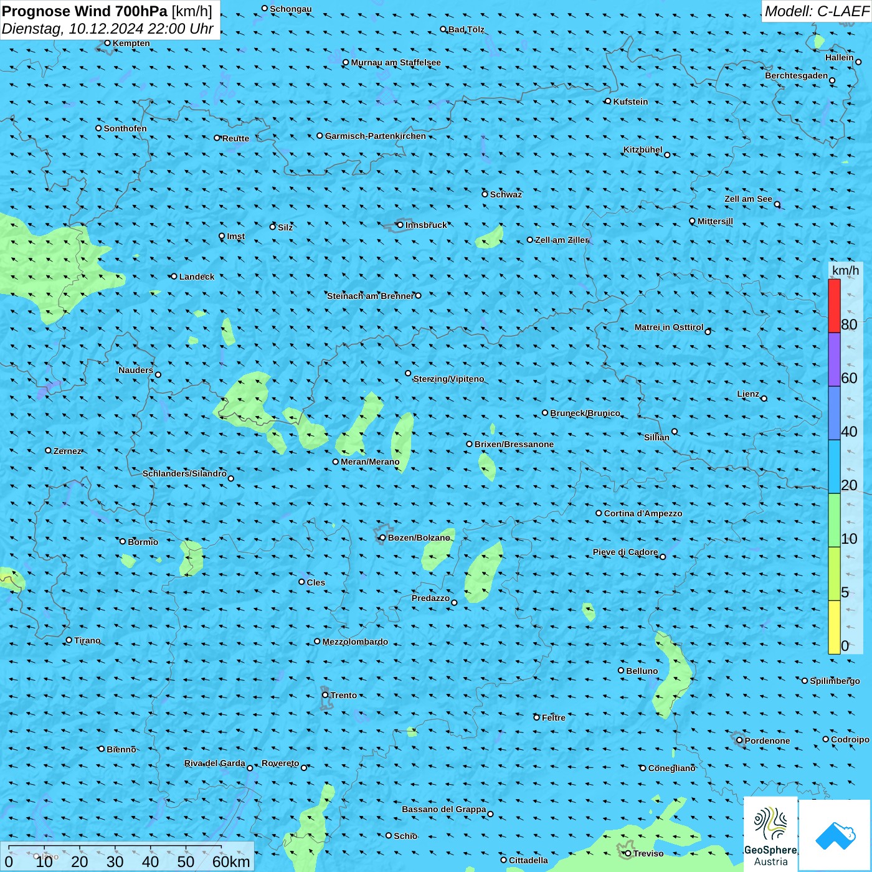The height and width of the screenshot is (872, 872).
Task: Click the Sillian city label
Action: (656, 437)
